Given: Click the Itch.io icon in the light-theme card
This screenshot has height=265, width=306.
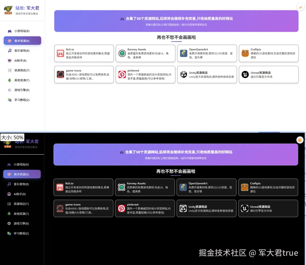Looking at the screenshot, I should (x=60, y=53).
